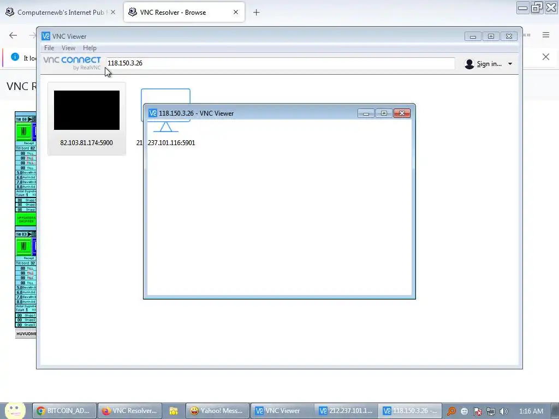Close the 118.150.3.26 VNC Viewer window
This screenshot has width=559, height=419.
(402, 113)
